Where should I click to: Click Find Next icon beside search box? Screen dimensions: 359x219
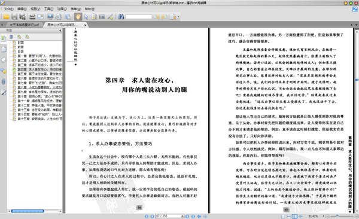(164, 17)
